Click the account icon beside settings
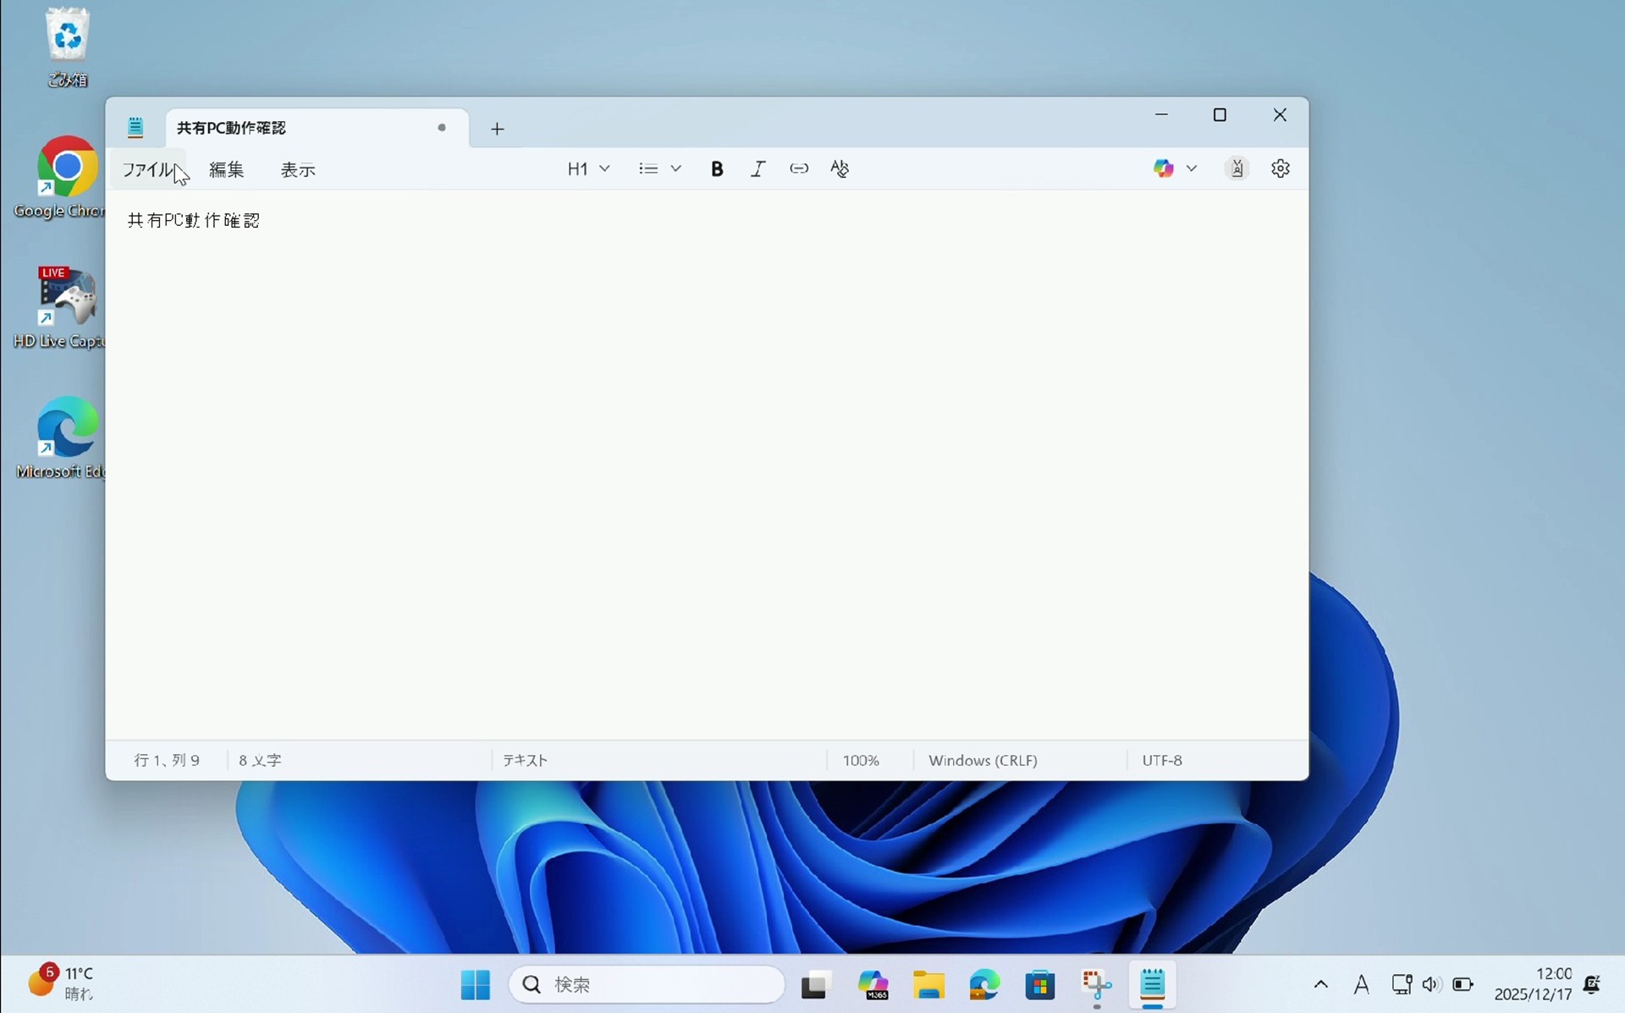 click(x=1237, y=168)
